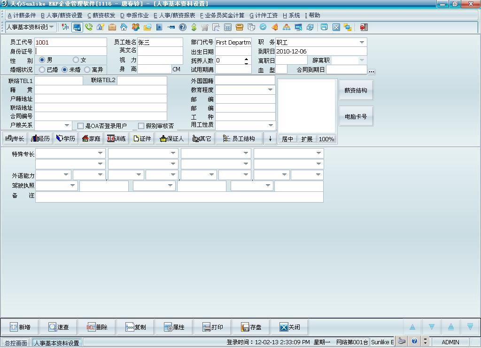Open the 用工性质 dropdown
Viewport: 481px width, 348px height.
point(271,125)
